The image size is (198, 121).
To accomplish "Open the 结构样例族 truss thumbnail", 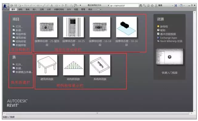I will click(x=73, y=65).
